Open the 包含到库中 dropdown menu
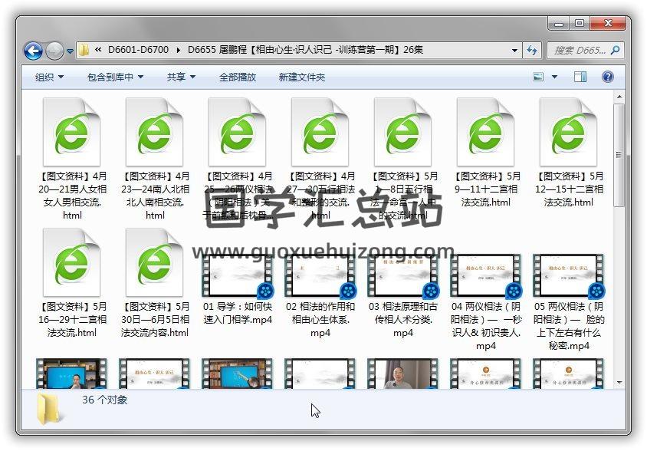The image size is (647, 451). coord(116,77)
